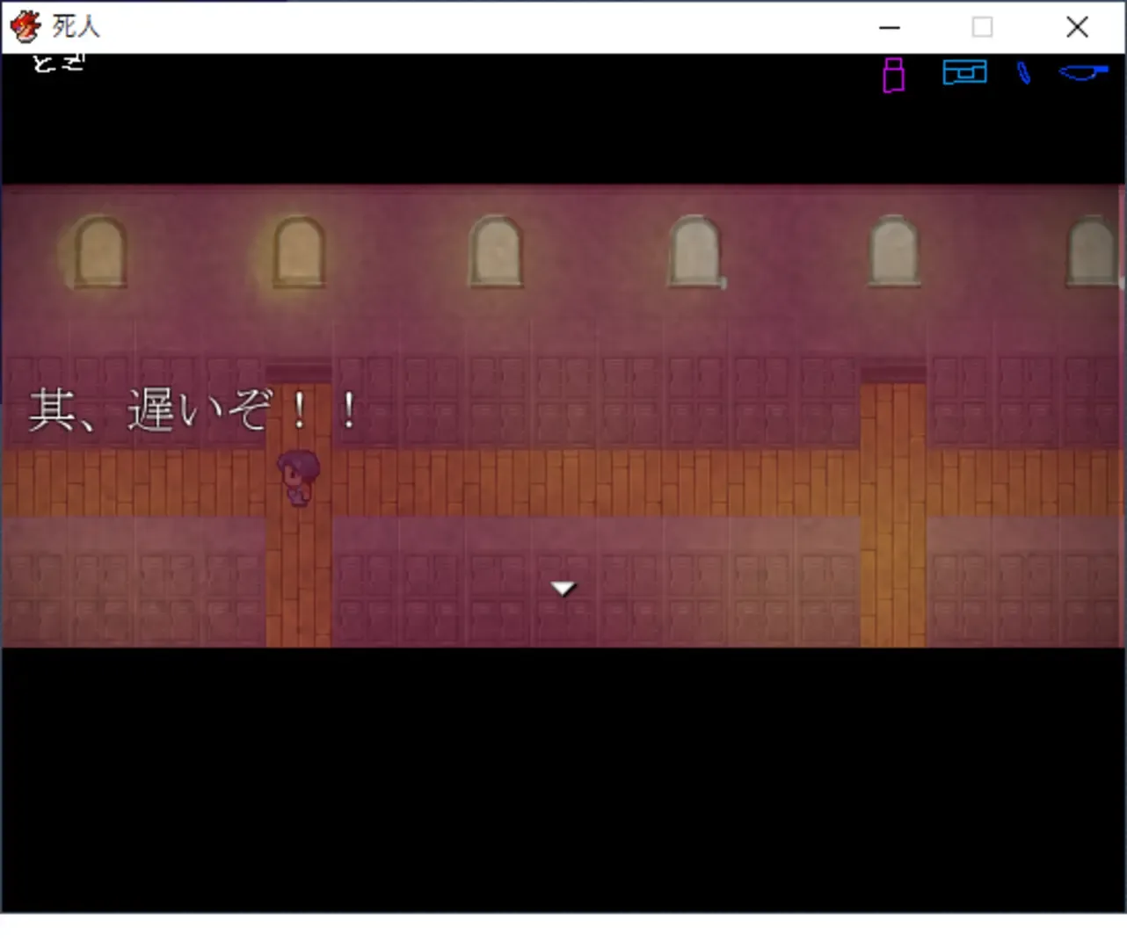Click the white continue arrow in the dialogue
The width and height of the screenshot is (1127, 949).
(x=563, y=587)
